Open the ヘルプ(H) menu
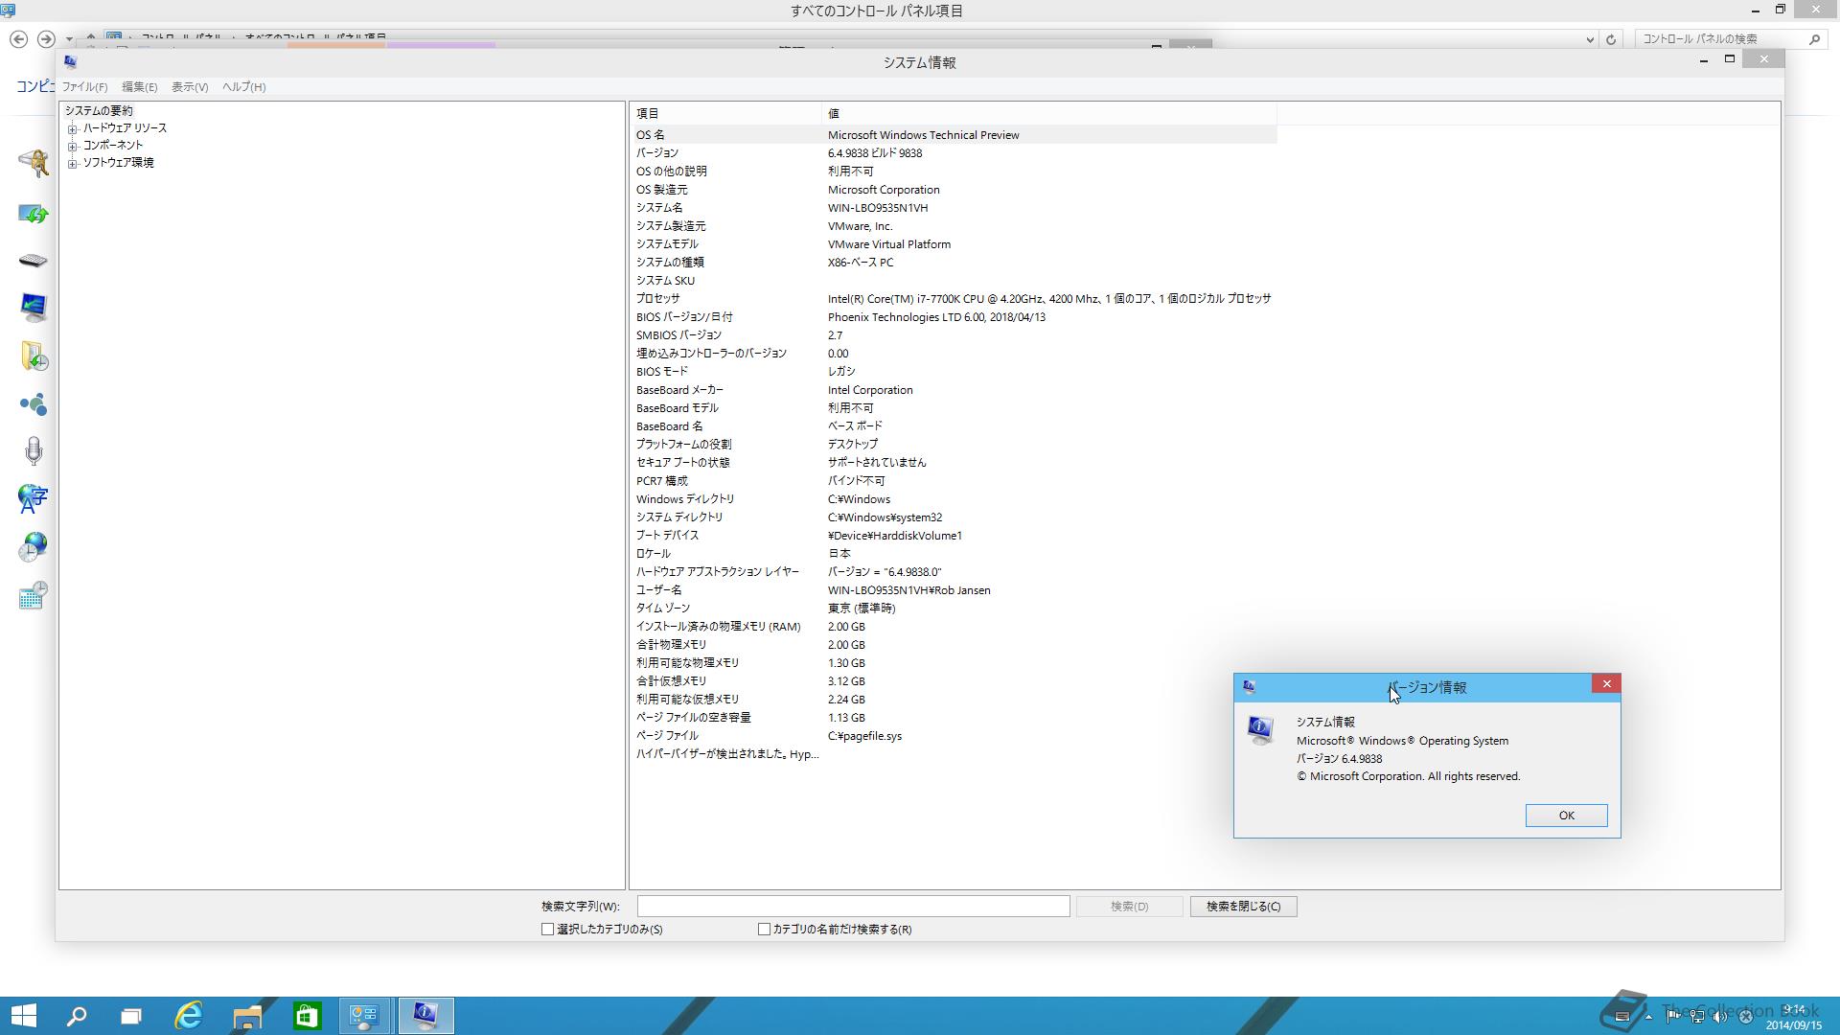 tap(243, 87)
